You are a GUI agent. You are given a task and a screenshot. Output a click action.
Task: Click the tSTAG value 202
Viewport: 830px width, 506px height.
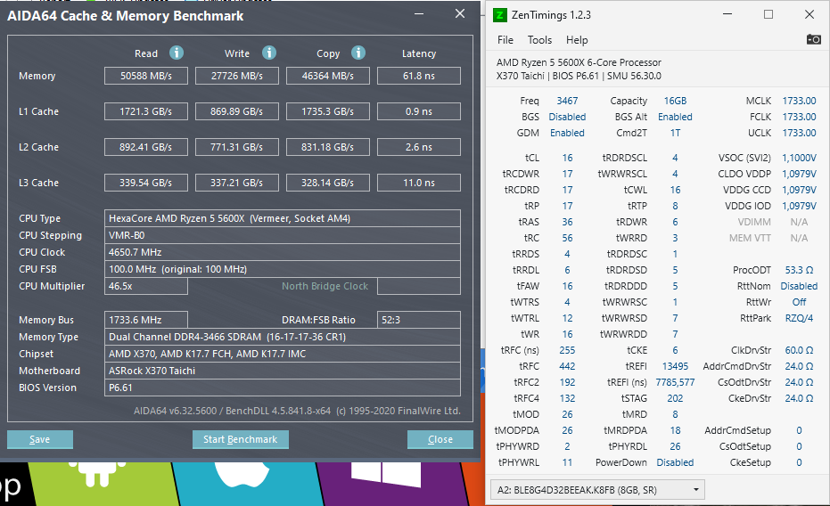click(675, 398)
